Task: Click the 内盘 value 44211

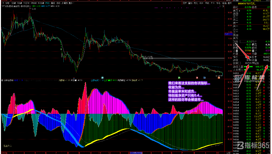Action: [267, 54]
